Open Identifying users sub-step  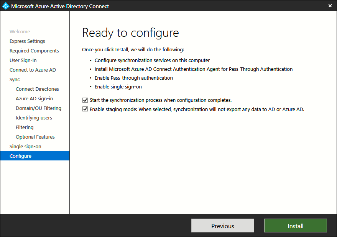[x=34, y=118]
